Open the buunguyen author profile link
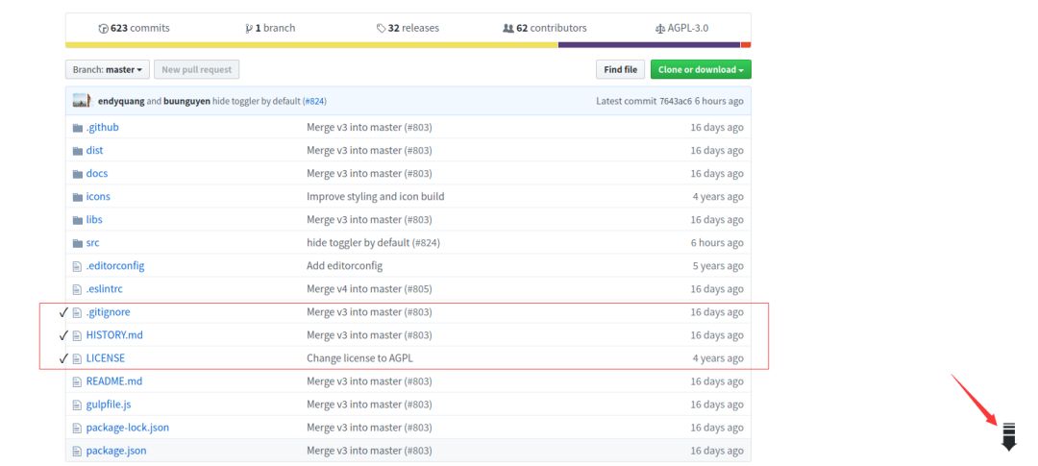The width and height of the screenshot is (1038, 466). 187,101
